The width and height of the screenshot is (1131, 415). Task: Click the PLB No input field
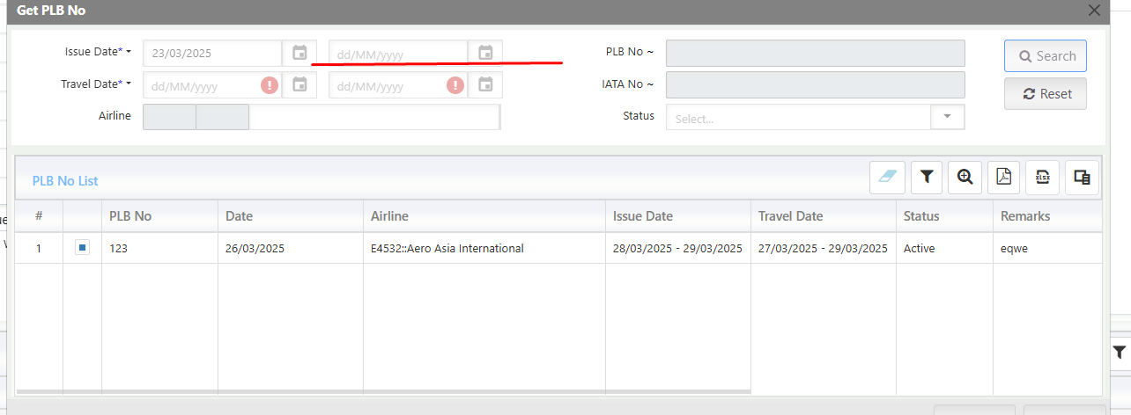point(816,53)
